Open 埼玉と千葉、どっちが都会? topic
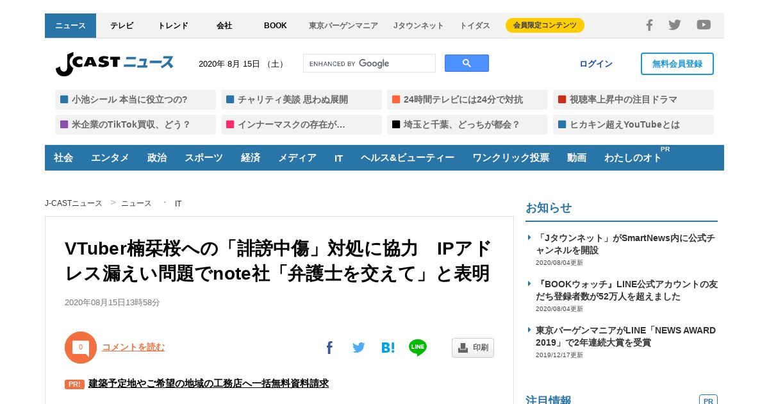 pyautogui.click(x=467, y=124)
